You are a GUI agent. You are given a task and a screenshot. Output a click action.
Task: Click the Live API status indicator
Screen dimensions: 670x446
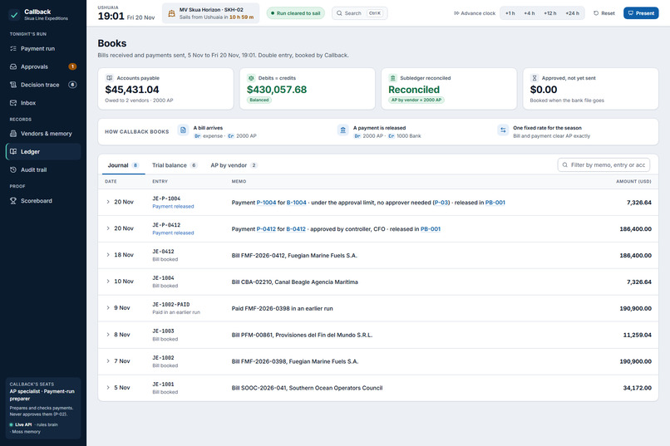pyautogui.click(x=21, y=424)
